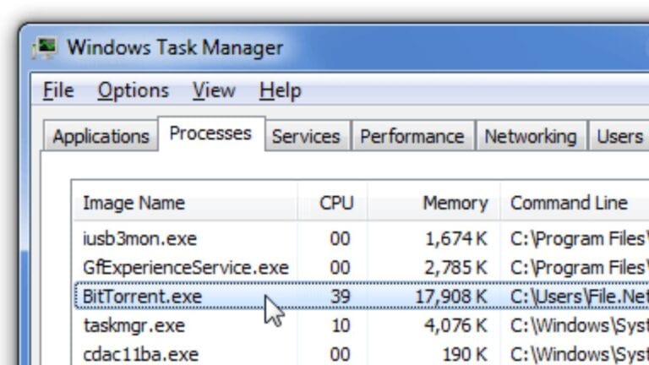
Task: Open the Options menu
Action: point(133,90)
